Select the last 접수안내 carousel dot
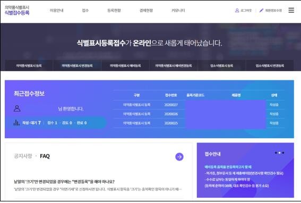Image resolution: width=301 pixels, height=203 pixels. coord(283,153)
